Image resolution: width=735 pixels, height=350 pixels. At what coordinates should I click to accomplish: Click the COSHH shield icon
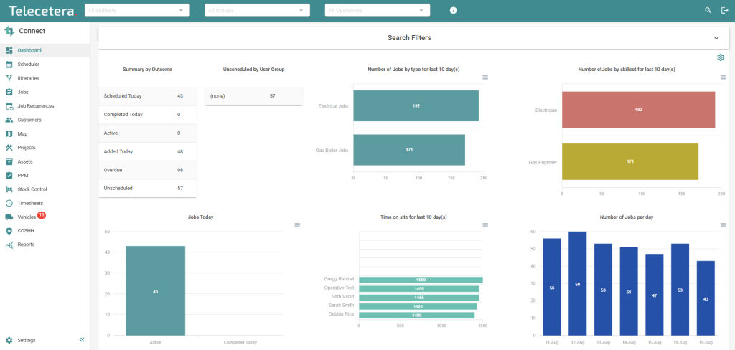click(x=9, y=231)
